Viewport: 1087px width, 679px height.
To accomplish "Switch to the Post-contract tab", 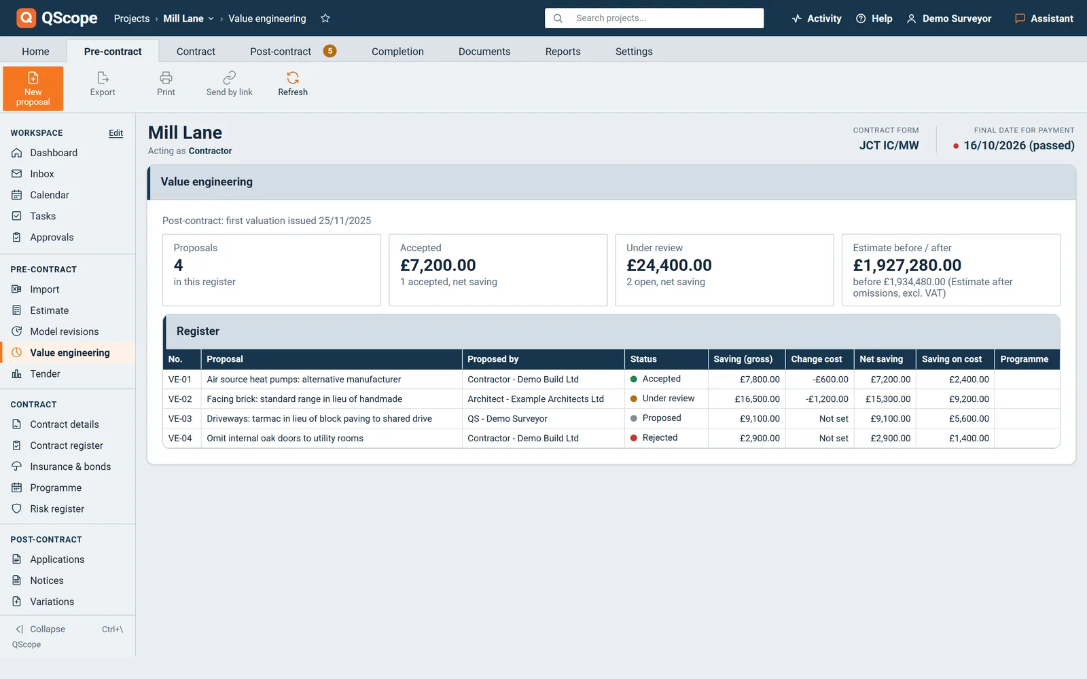I will (x=292, y=52).
